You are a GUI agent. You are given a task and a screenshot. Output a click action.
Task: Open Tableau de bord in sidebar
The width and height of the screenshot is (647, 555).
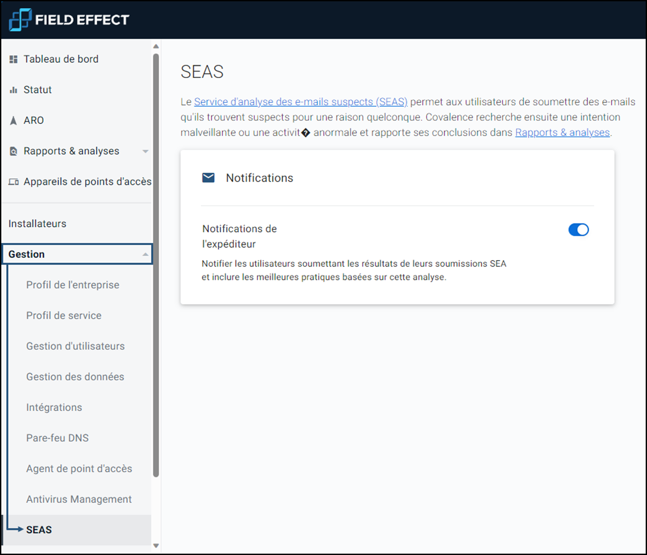[61, 59]
